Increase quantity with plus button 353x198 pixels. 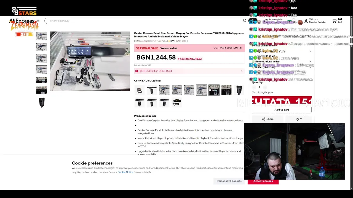[x=265, y=87]
